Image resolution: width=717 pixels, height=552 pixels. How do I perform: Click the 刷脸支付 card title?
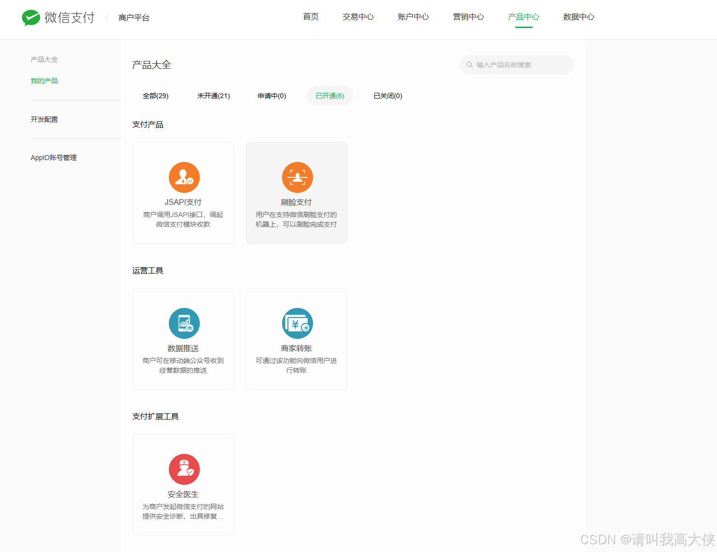[x=296, y=202]
